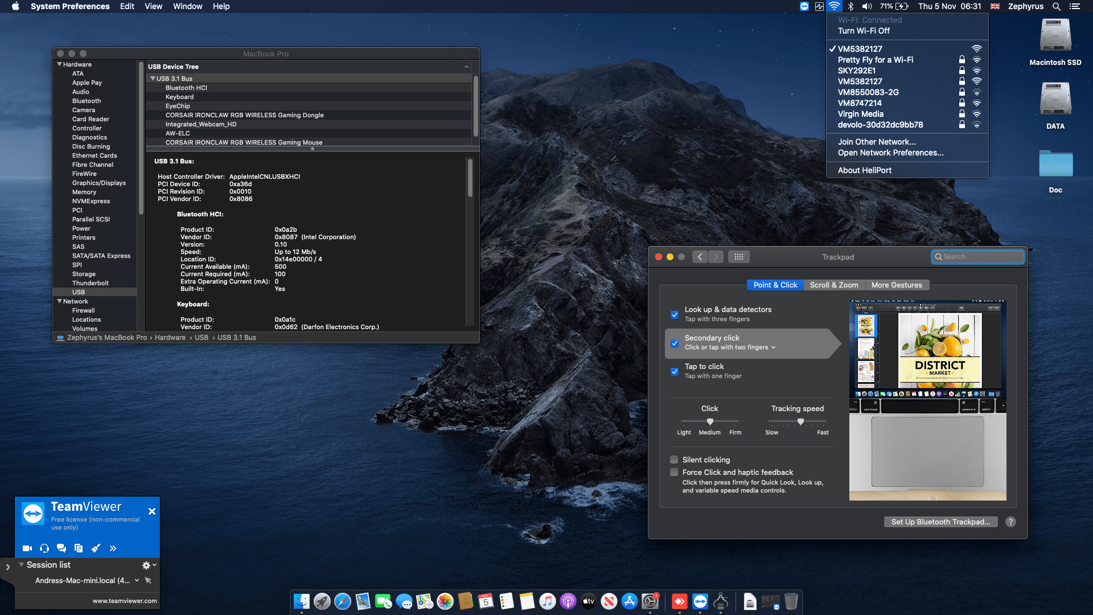The width and height of the screenshot is (1093, 615).
Task: Adjust the Click pressure slider
Action: [x=710, y=421]
